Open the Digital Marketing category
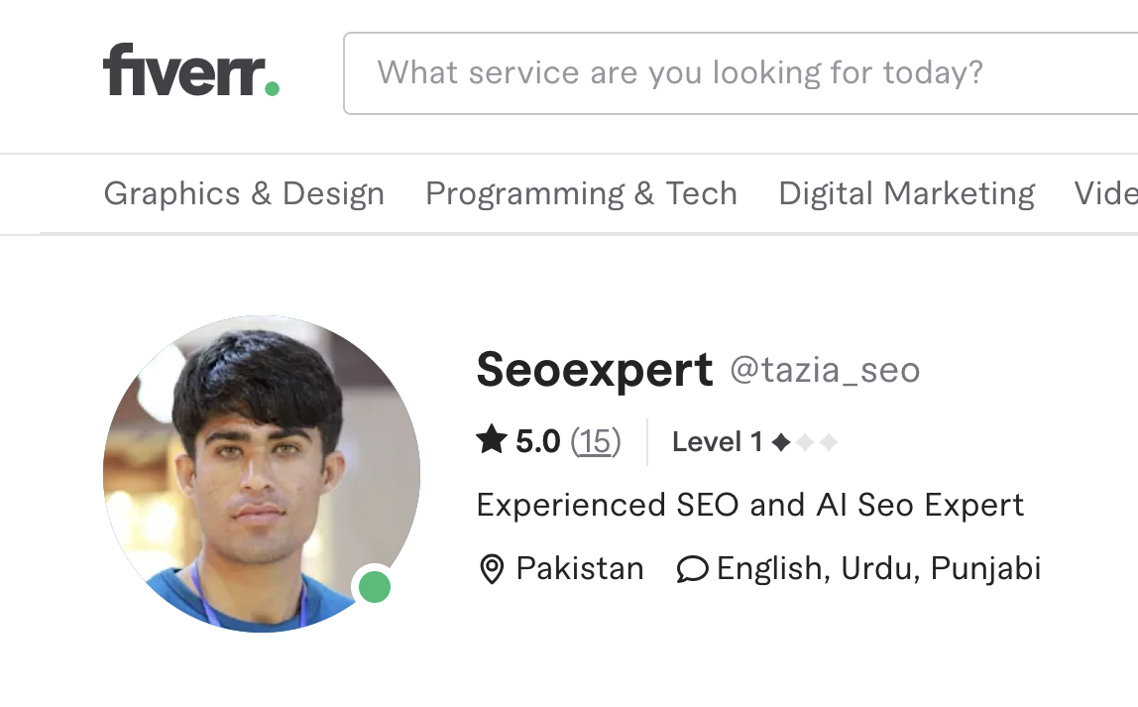Screen dimensions: 1138x707 pyautogui.click(x=906, y=193)
